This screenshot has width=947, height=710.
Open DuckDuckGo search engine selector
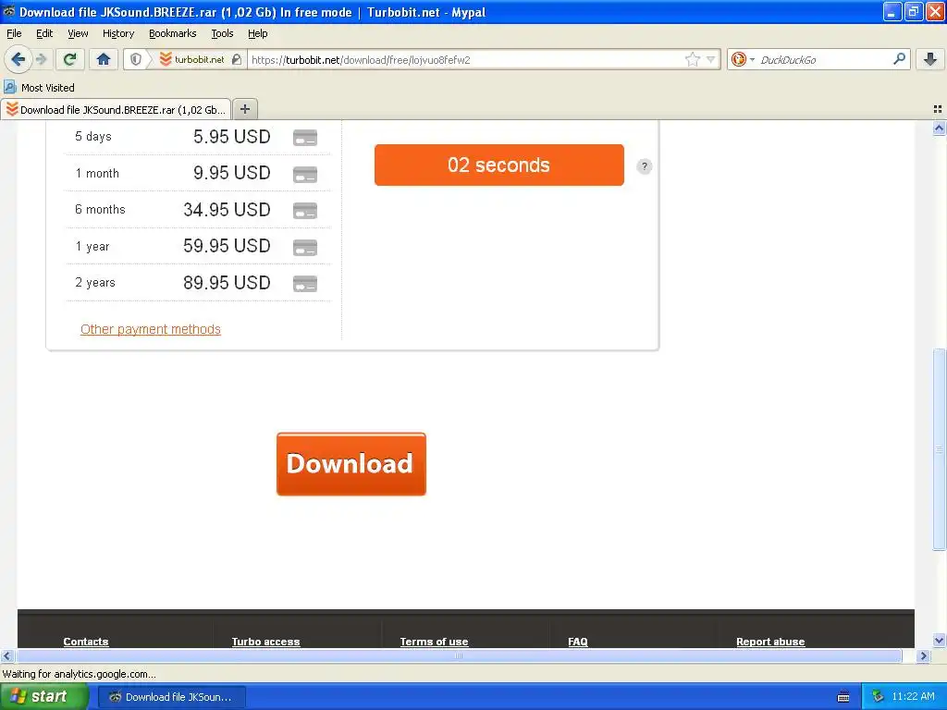click(x=742, y=59)
